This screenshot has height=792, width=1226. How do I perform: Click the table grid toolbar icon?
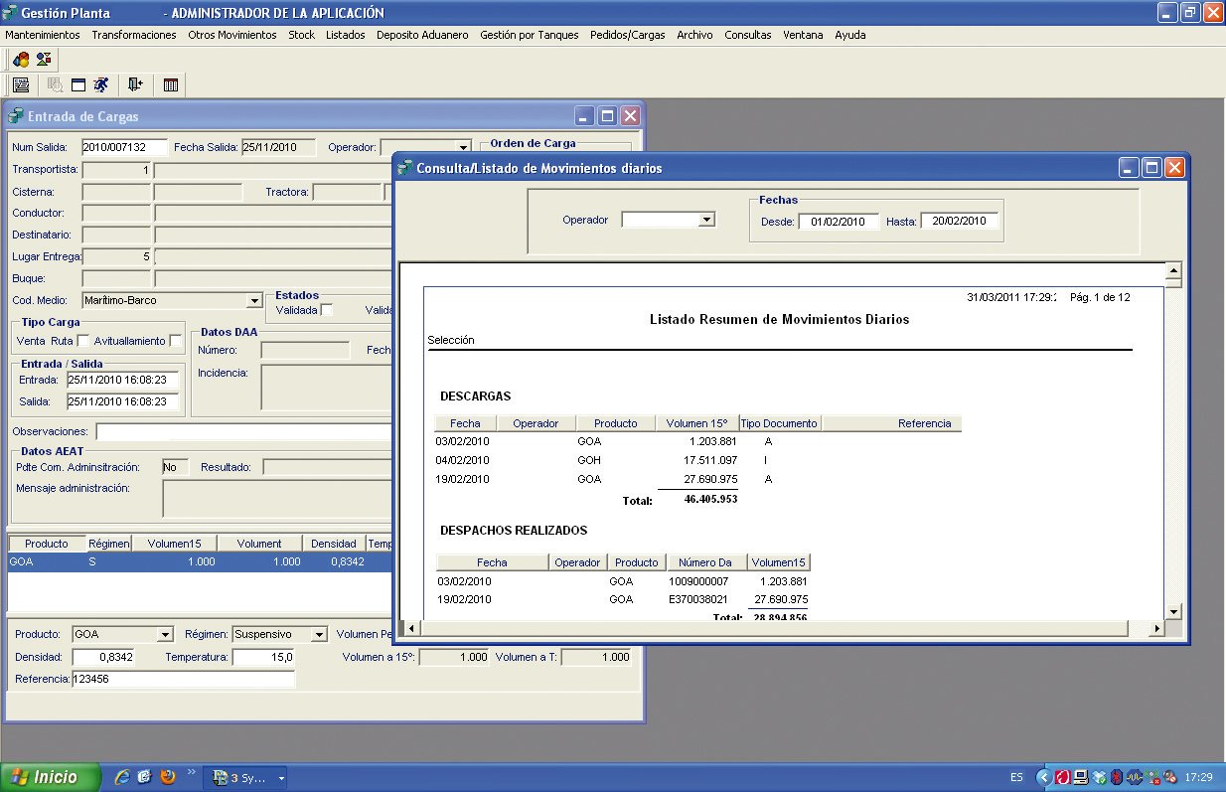pyautogui.click(x=170, y=85)
